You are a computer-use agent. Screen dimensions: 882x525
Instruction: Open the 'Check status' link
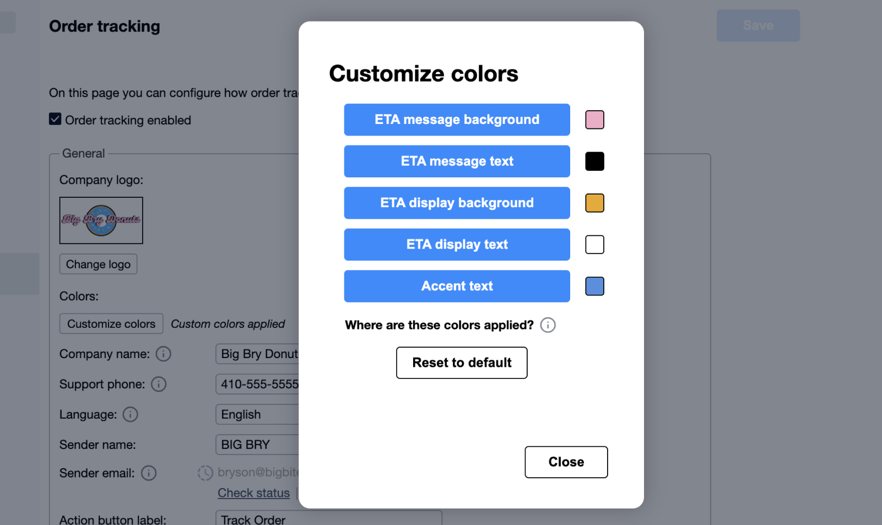tap(253, 492)
